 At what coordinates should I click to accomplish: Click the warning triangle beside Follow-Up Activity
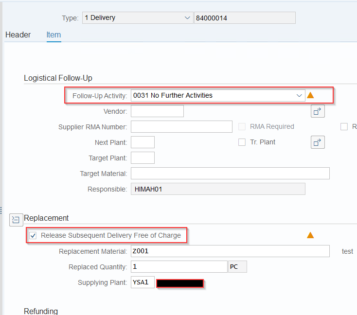pyautogui.click(x=310, y=95)
